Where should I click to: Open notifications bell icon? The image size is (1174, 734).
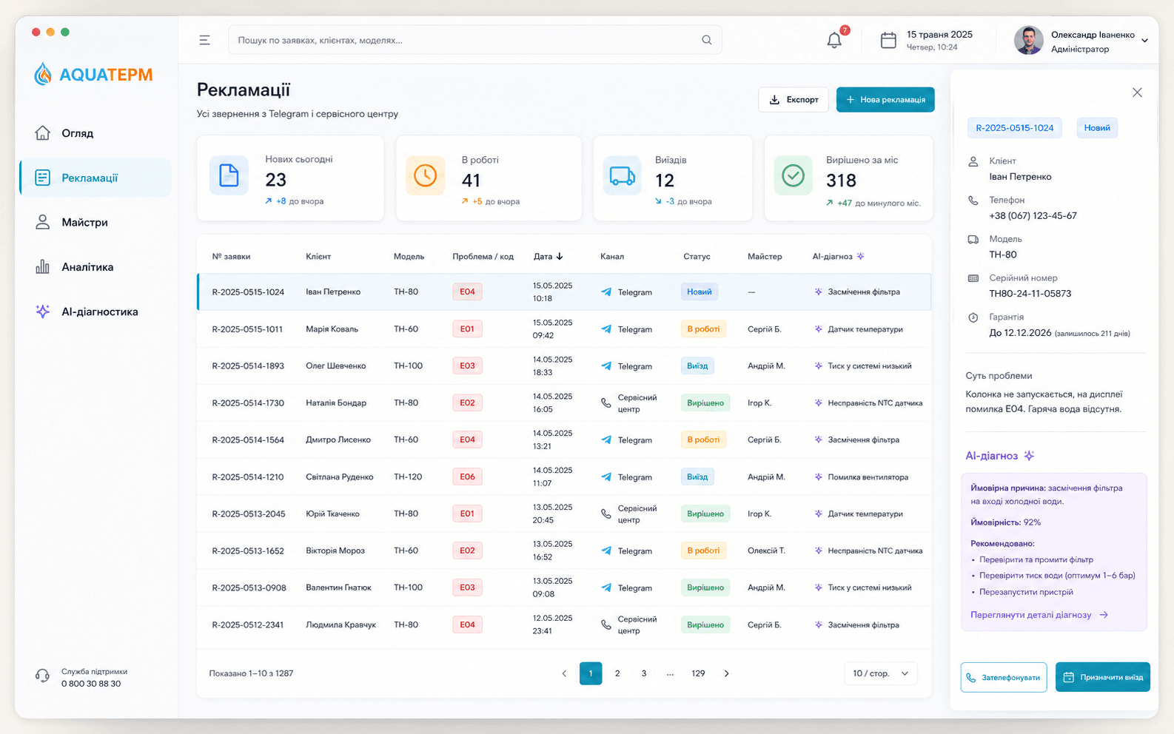coord(834,40)
